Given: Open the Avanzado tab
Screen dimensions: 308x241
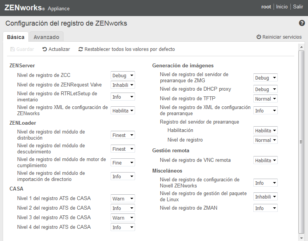Looking at the screenshot, I should 46,37.
